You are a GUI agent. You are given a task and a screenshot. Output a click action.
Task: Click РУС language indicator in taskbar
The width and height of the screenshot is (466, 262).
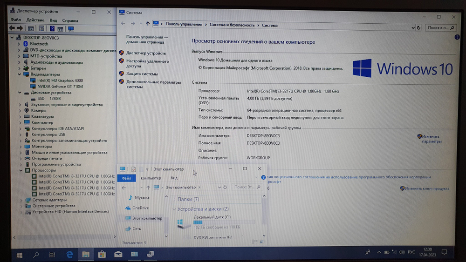pos(411,252)
